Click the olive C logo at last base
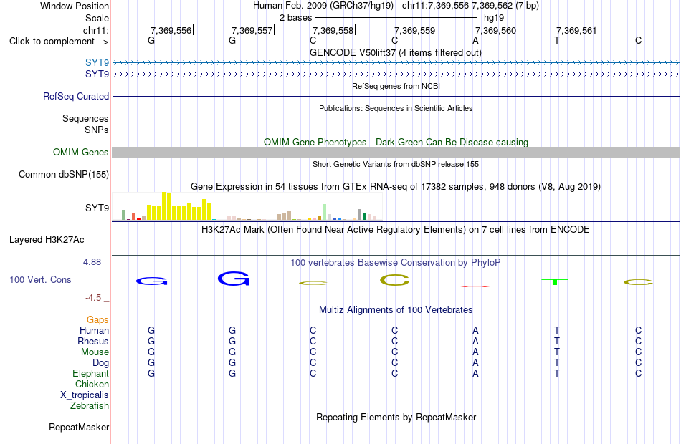The image size is (681, 444). click(x=638, y=282)
